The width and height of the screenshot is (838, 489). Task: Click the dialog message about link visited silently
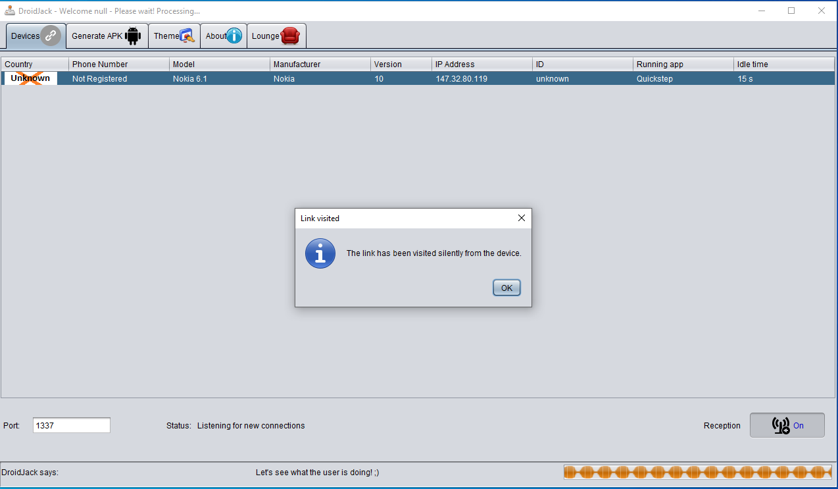[x=433, y=253]
